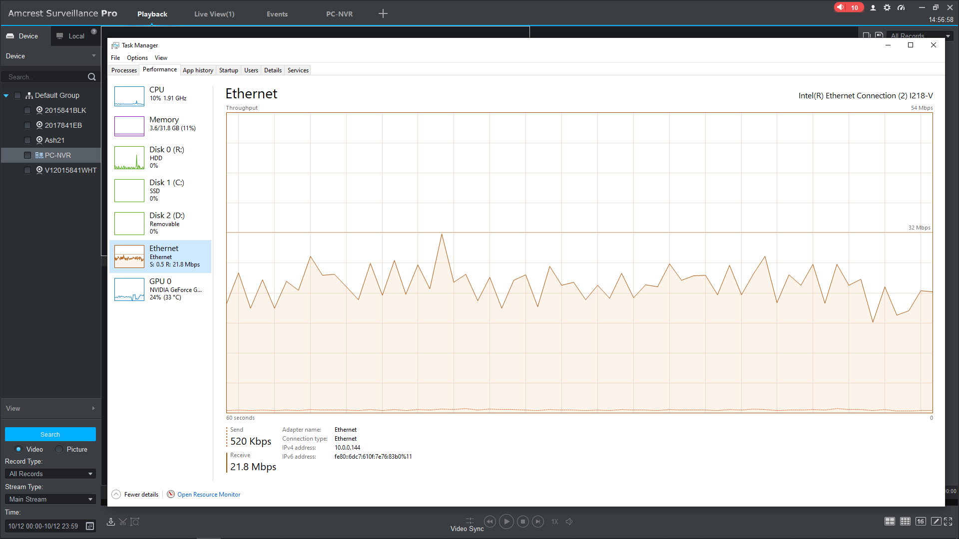The width and height of the screenshot is (959, 539).
Task: Open the App history tab
Action: click(x=198, y=70)
